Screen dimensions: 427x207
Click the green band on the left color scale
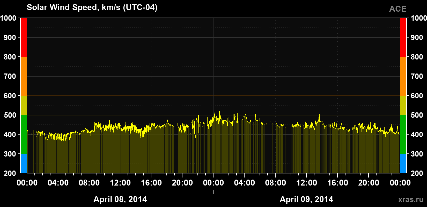(24, 135)
